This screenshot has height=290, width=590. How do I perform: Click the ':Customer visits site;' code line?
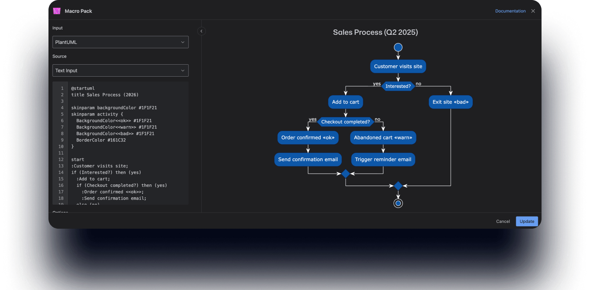tap(100, 166)
